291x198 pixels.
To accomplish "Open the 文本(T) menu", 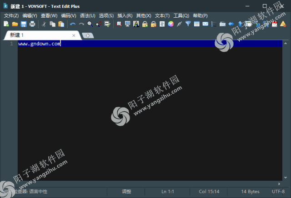I will click(x=162, y=16).
